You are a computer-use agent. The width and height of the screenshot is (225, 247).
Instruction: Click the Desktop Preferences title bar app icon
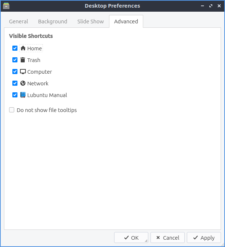tap(6, 6)
